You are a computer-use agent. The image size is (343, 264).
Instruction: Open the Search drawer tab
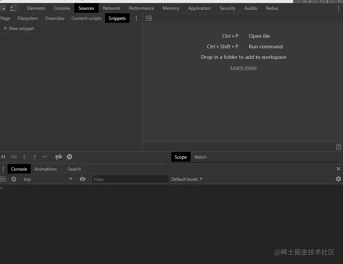point(74,169)
